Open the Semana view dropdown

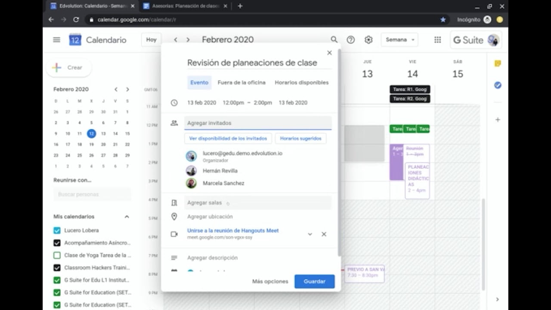pos(399,40)
